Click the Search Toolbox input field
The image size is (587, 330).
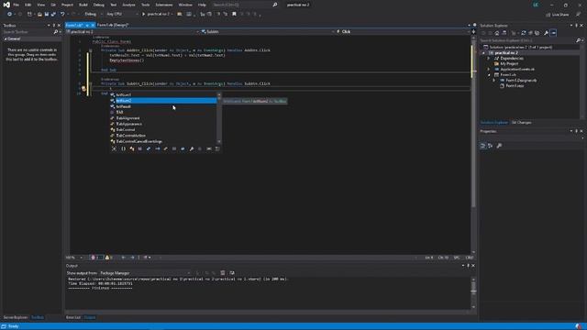tap(28, 32)
